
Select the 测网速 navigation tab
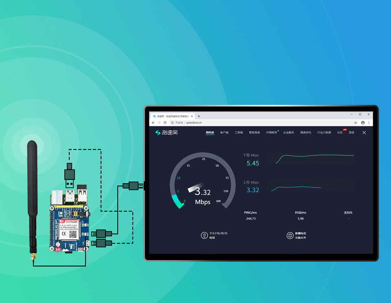(210, 132)
